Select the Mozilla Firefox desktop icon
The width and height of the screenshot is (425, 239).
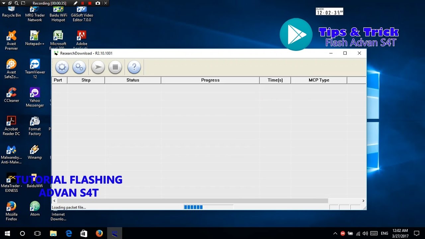click(11, 211)
